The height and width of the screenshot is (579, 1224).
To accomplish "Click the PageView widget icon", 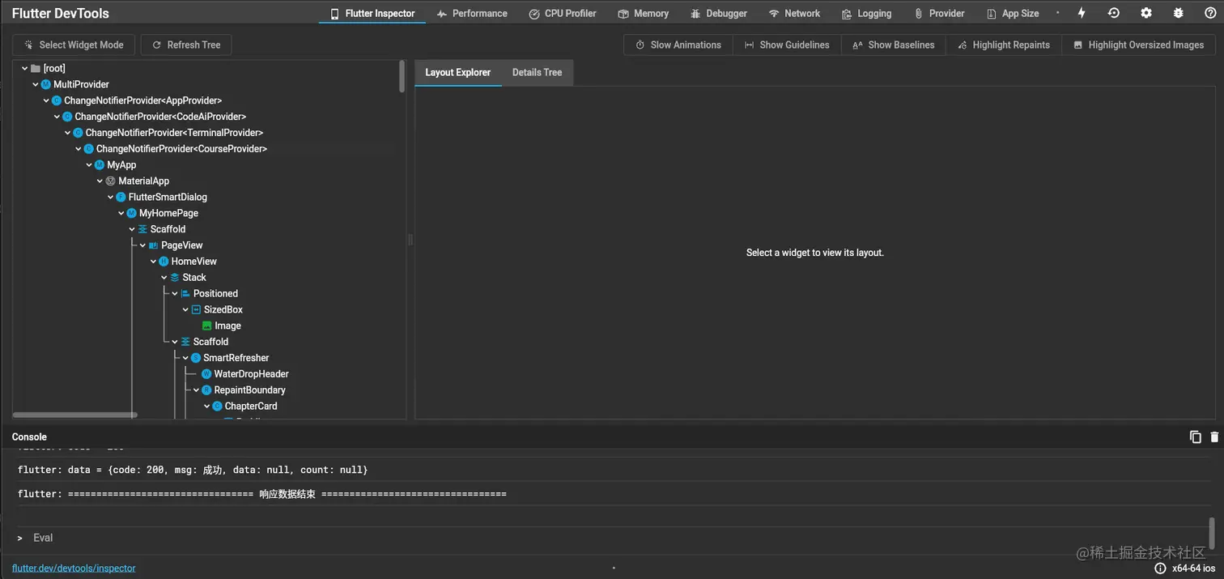I will (153, 245).
